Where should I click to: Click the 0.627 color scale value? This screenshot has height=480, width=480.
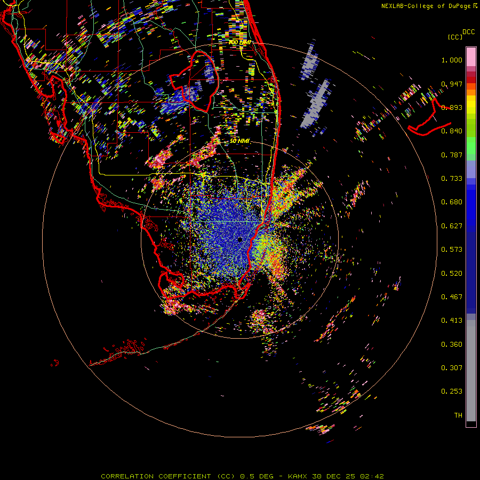tap(452, 226)
